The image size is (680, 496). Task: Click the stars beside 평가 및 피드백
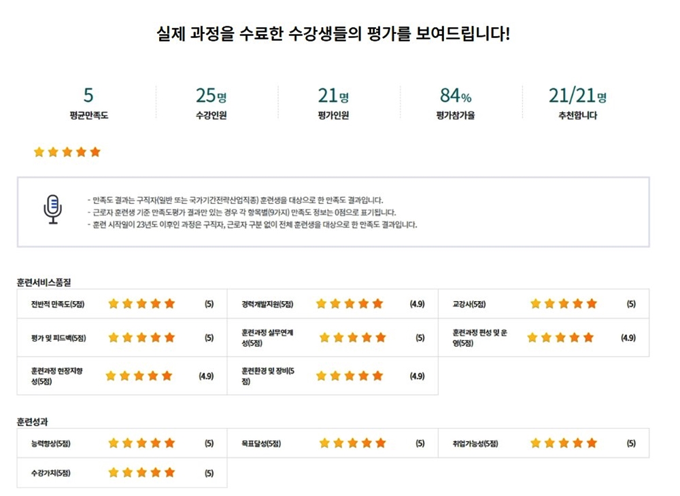141,338
